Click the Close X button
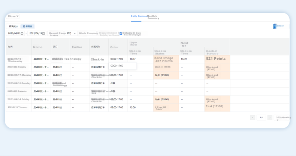Image resolution: width=296 pixels, height=156 pixels. click(13, 16)
